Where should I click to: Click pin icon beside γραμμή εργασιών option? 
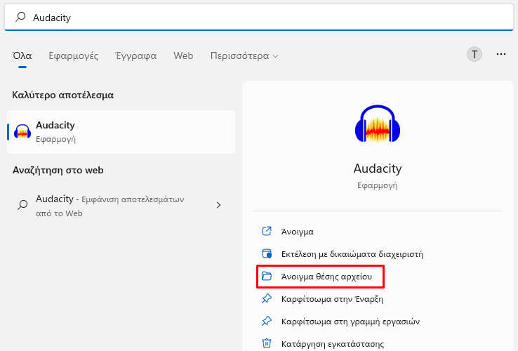tap(267, 321)
